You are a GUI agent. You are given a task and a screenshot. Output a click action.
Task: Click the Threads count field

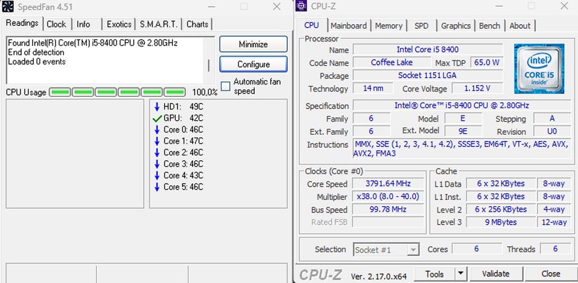(x=555, y=249)
